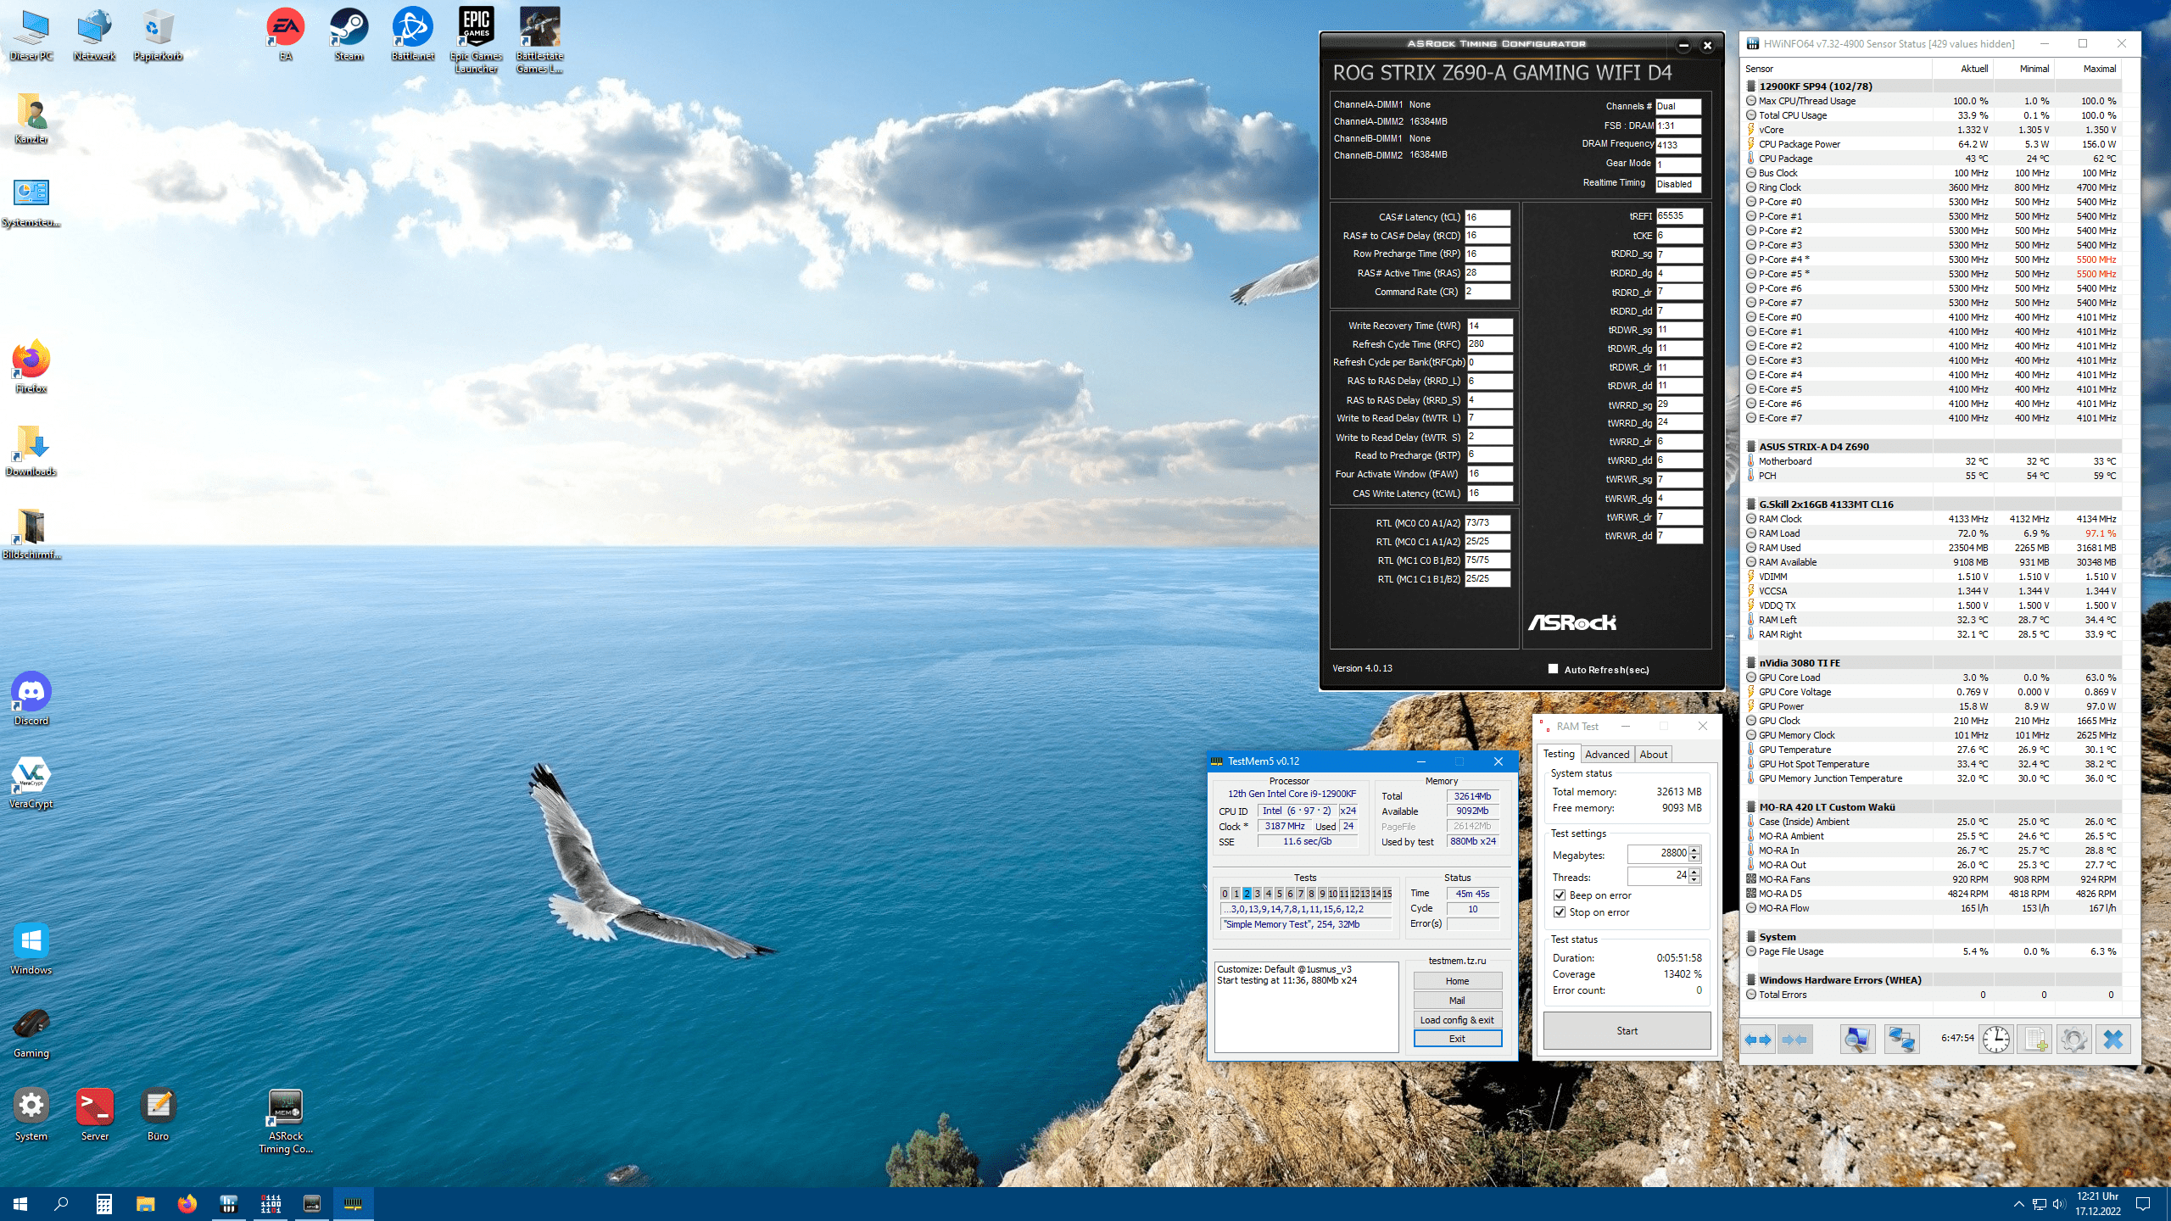This screenshot has height=1221, width=2171.
Task: Show hidden system tray icons chevron
Action: coord(2018,1204)
